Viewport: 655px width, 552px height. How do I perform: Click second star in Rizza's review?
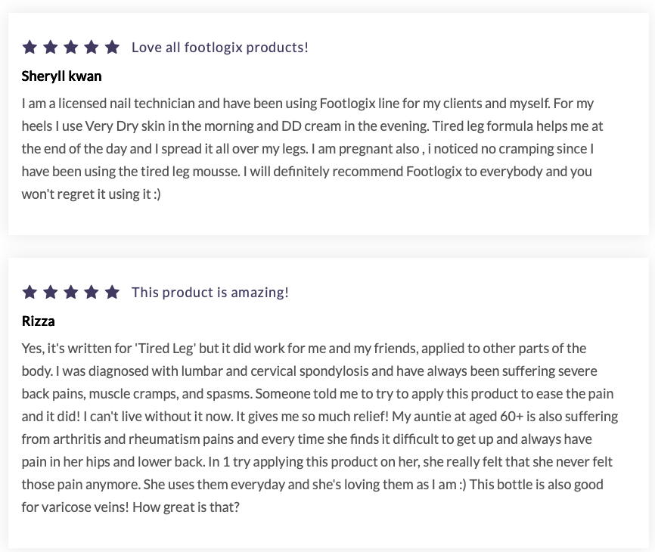coord(51,292)
